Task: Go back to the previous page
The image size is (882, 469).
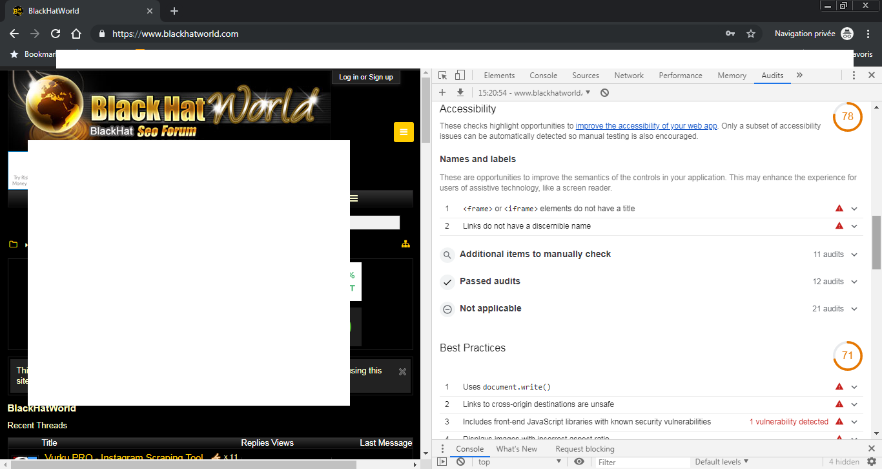Action: click(x=14, y=34)
